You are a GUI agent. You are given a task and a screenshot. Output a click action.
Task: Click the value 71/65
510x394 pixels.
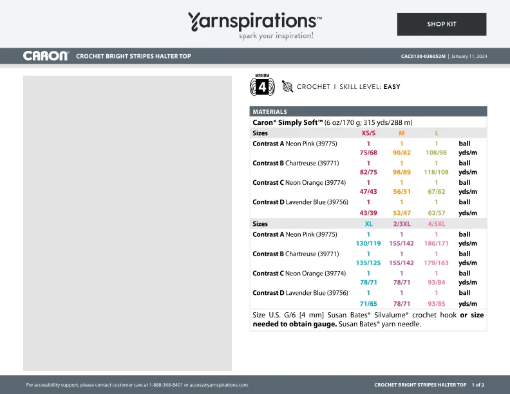point(368,304)
